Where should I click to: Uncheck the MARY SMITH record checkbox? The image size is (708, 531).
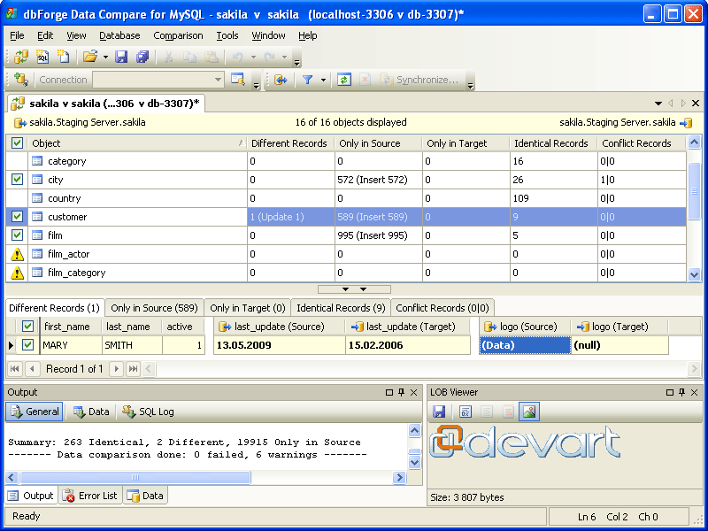tap(27, 345)
